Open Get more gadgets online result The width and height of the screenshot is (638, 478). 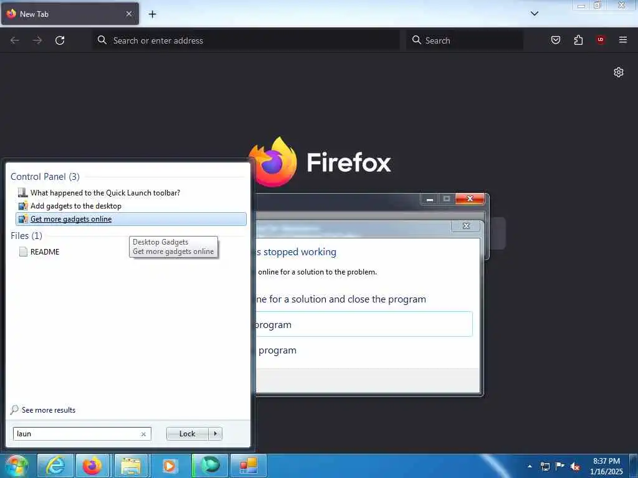tap(131, 218)
